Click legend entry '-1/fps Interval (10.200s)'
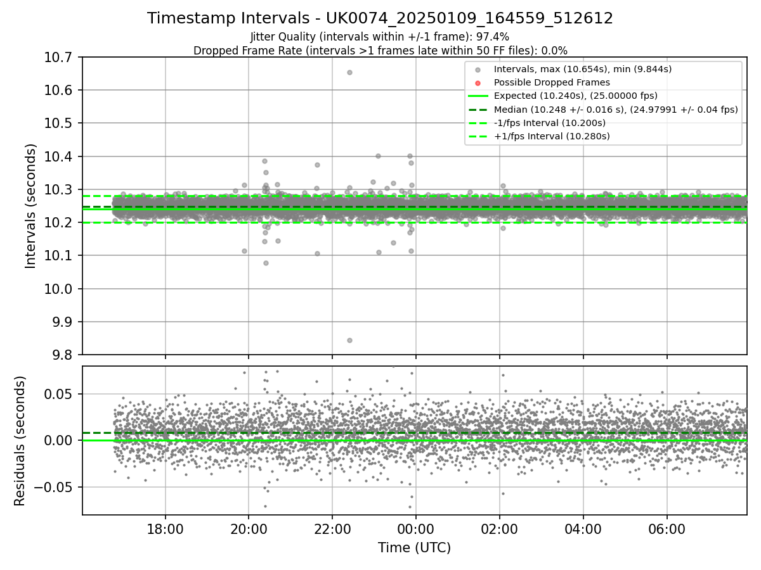 click(x=549, y=122)
